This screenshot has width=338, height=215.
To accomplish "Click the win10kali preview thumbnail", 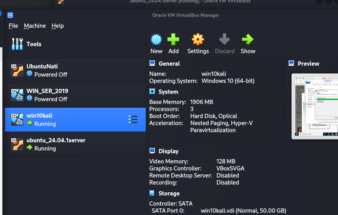I will pos(315,106).
